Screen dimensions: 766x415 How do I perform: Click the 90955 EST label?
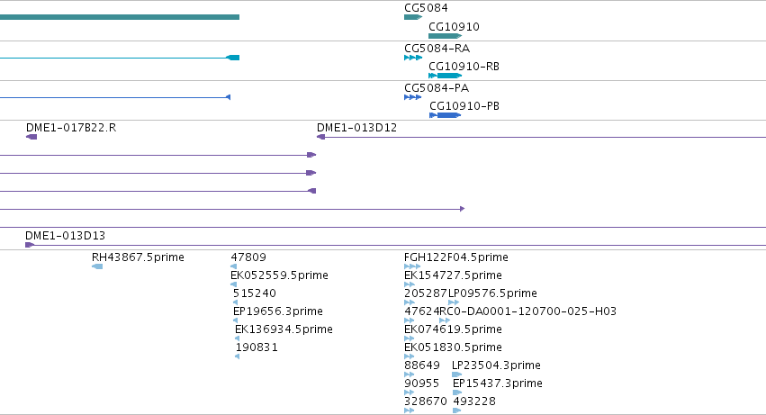pyautogui.click(x=421, y=383)
